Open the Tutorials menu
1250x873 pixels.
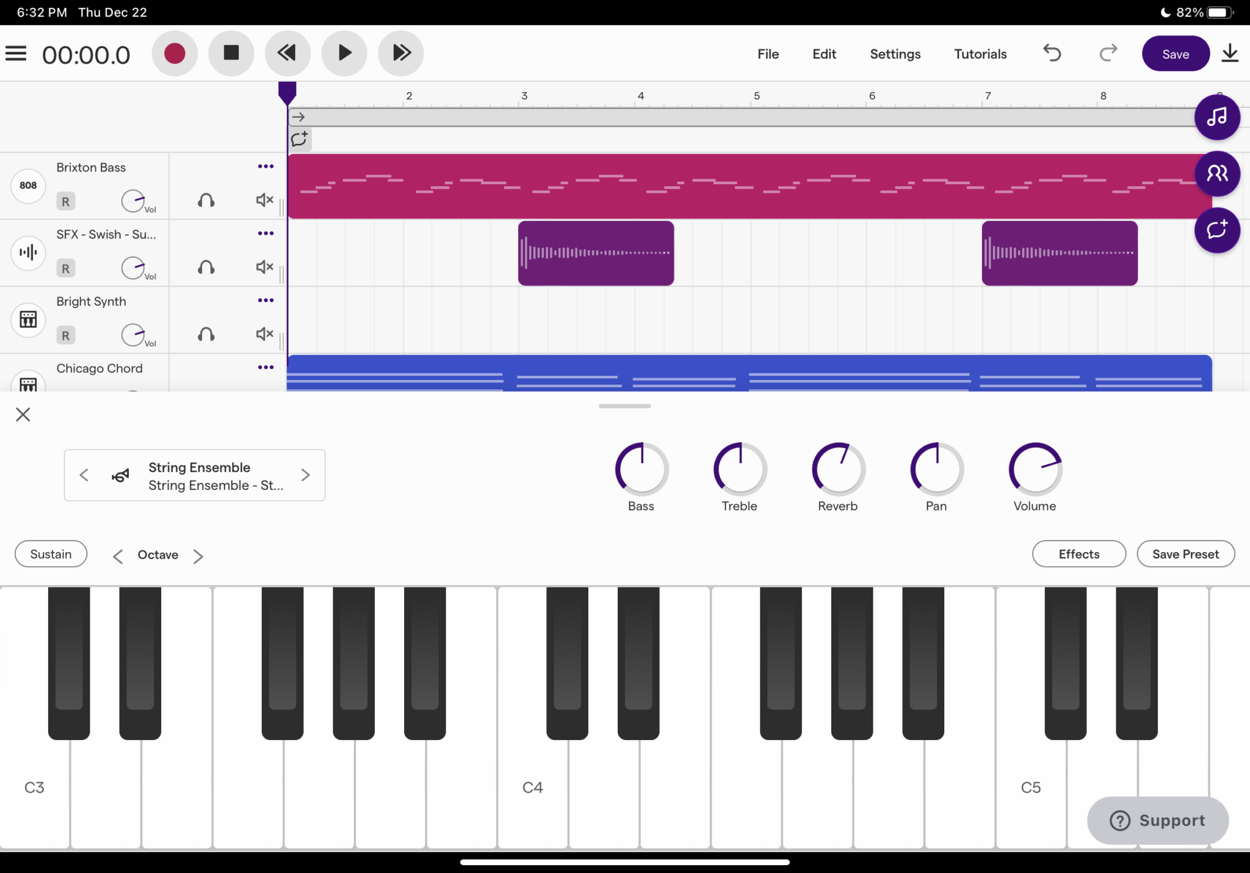point(979,54)
